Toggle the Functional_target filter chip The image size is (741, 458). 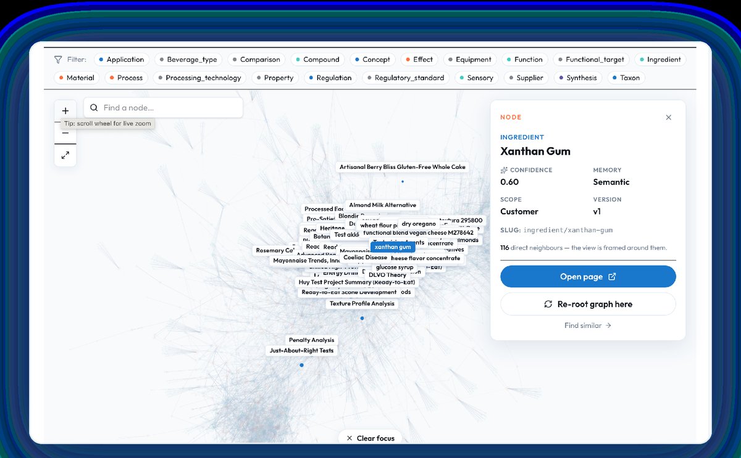591,60
